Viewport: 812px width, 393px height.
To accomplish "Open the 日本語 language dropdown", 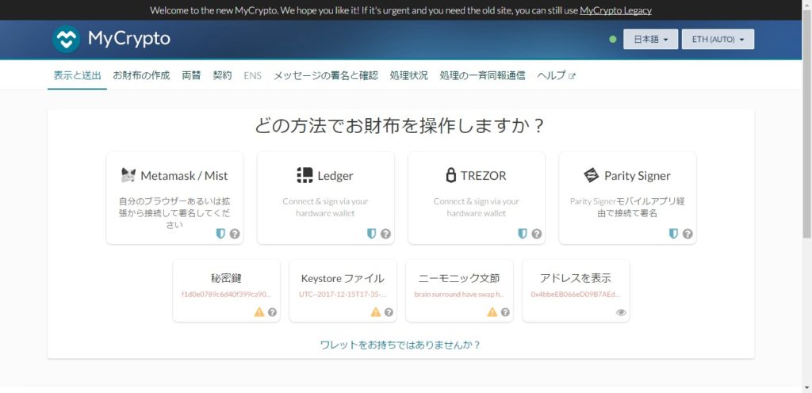I will pos(650,39).
